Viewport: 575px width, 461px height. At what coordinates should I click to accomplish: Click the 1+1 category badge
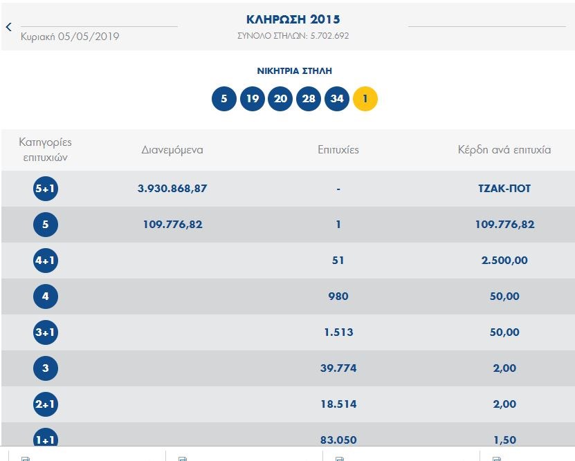click(x=46, y=438)
